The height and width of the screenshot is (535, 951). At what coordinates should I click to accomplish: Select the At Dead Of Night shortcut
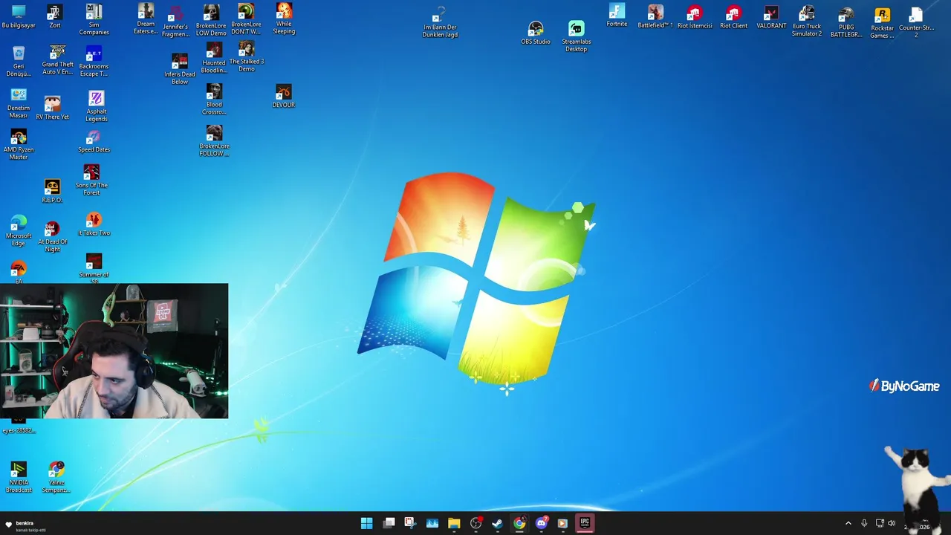[x=52, y=236]
